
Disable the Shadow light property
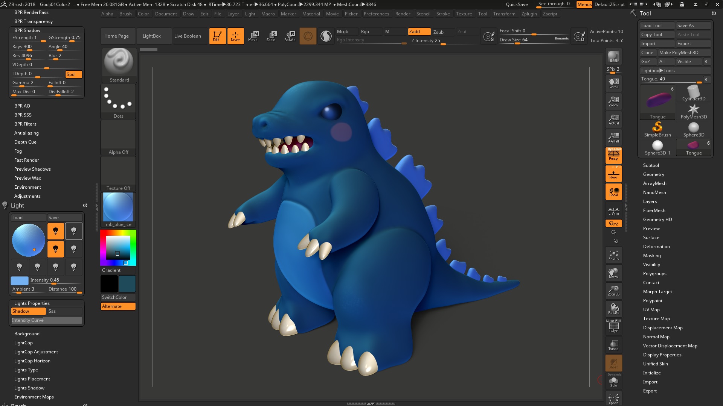(x=28, y=311)
